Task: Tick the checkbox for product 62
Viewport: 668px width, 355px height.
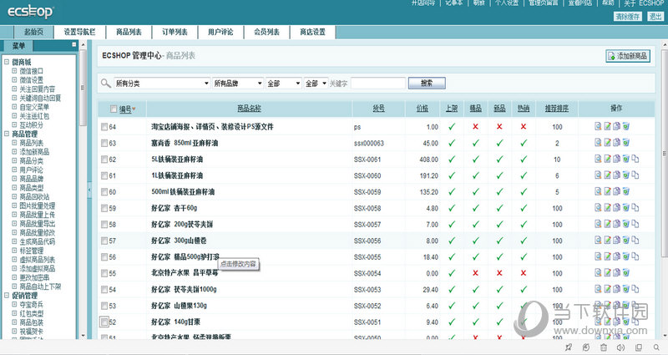Action: click(x=104, y=159)
